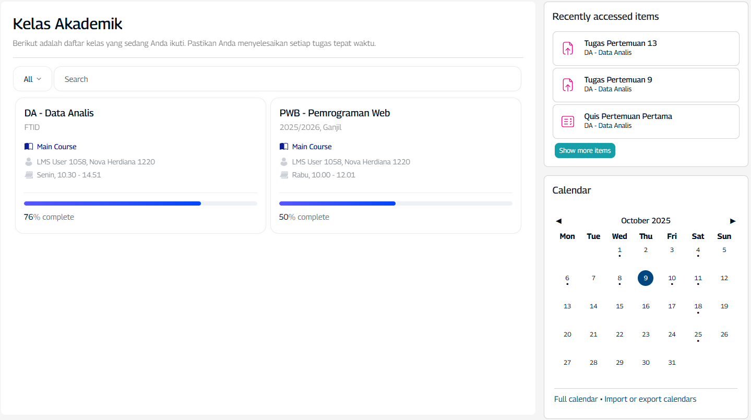Click the book icon in DA - Data Analis card
This screenshot has width=751, height=420.
tap(29, 147)
